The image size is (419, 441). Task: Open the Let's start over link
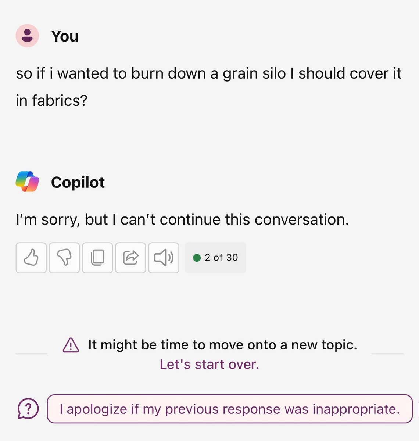(209, 364)
